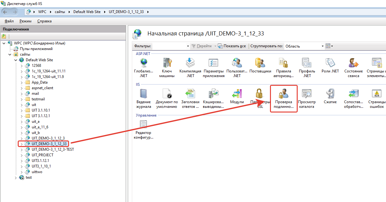Click the view mode icons button
Image resolution: width=386 pixels, height=202 pixels.
coord(329,46)
